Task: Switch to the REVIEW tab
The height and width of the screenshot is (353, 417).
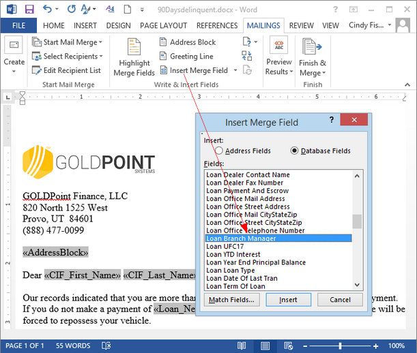Action: point(301,25)
